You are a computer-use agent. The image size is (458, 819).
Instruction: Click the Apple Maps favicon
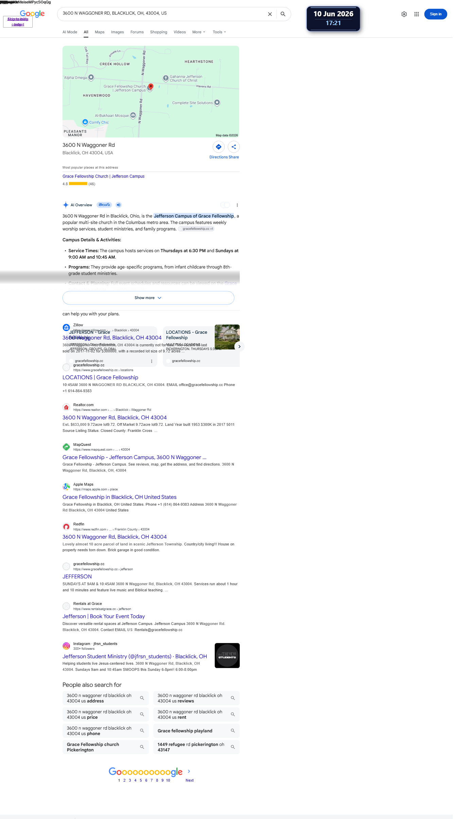coord(66,487)
